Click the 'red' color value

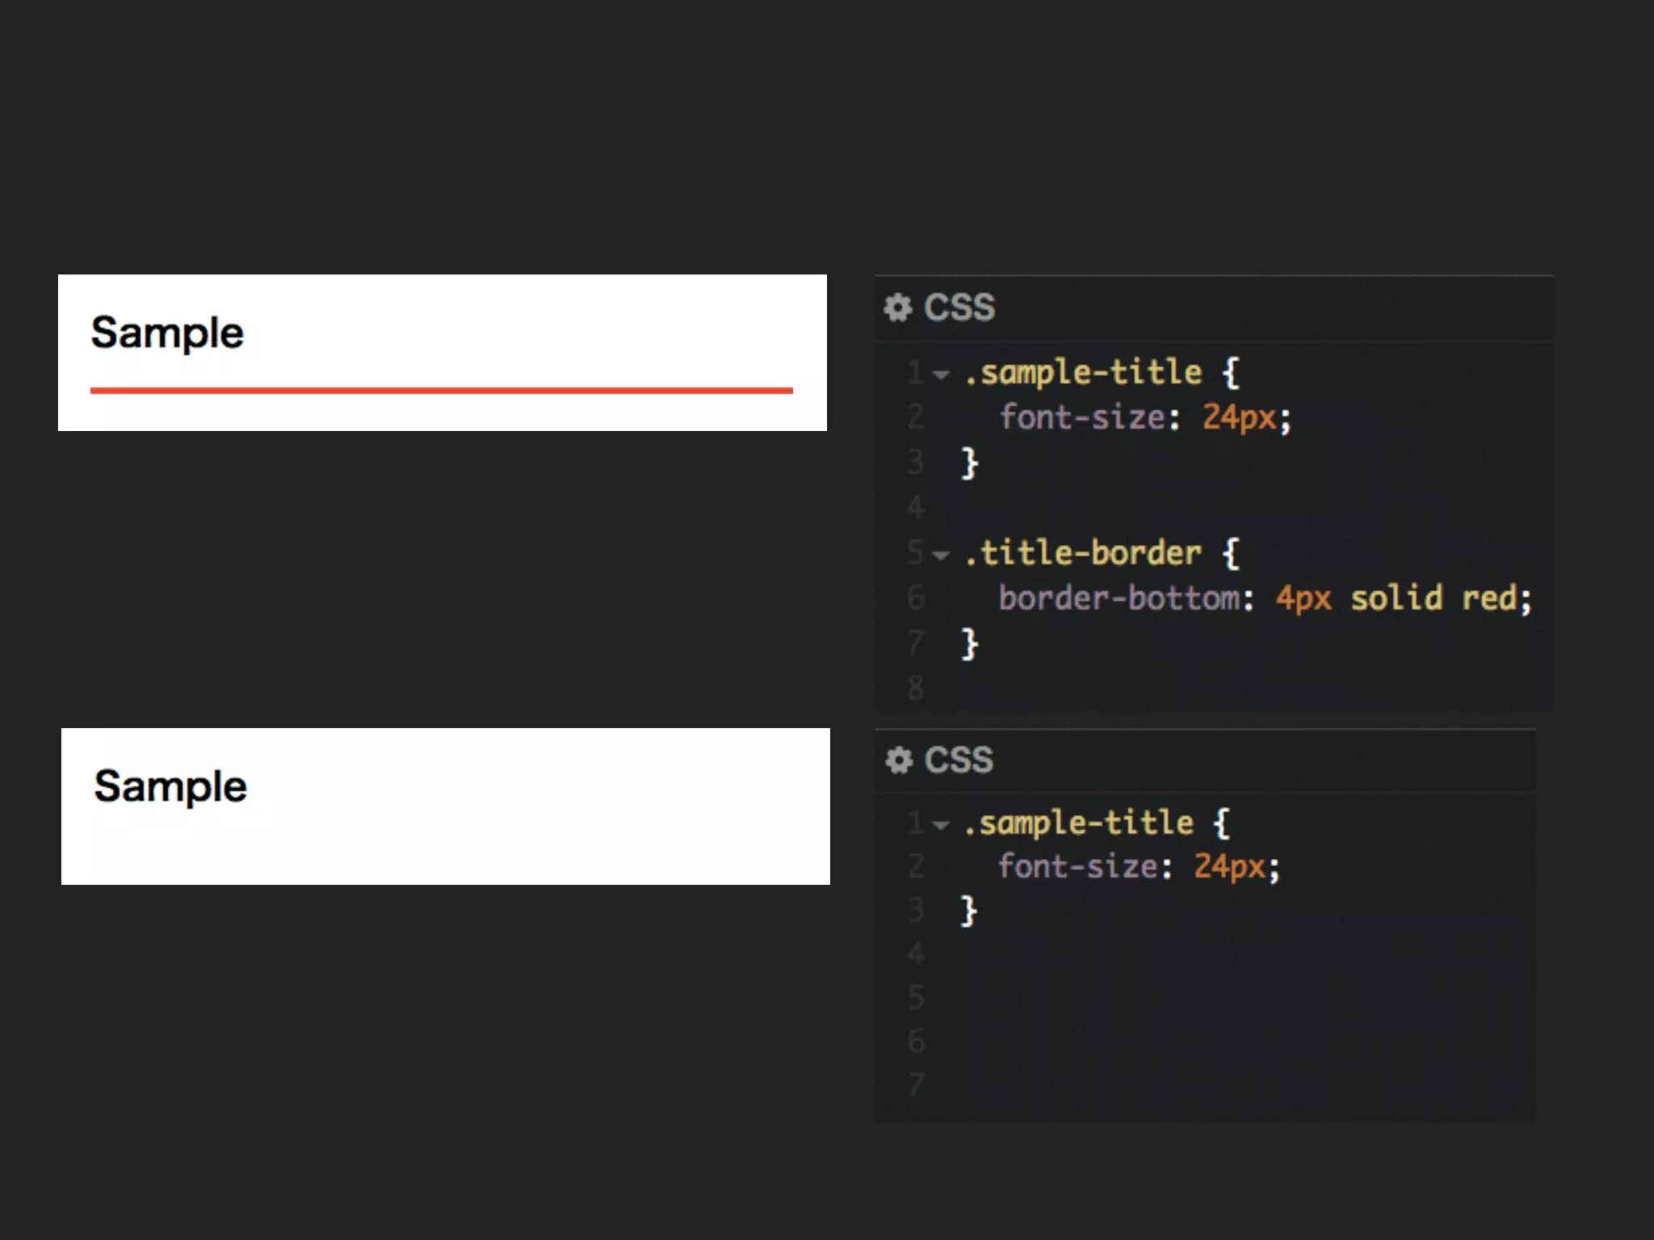[x=1489, y=599]
